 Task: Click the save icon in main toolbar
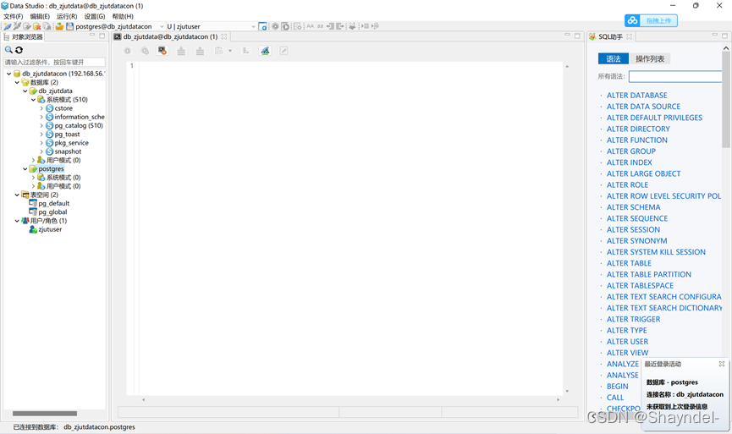[x=69, y=26]
